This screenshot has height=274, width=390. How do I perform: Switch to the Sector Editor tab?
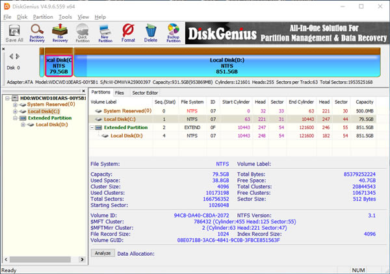click(144, 93)
